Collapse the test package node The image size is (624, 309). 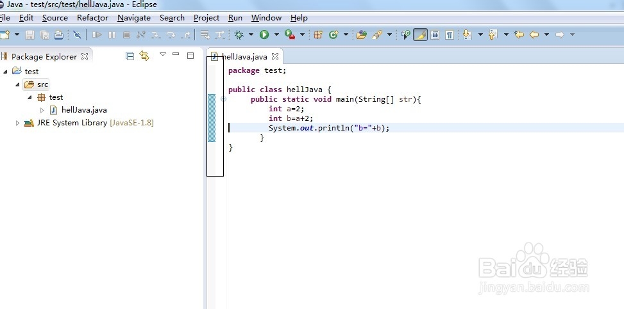click(x=30, y=97)
